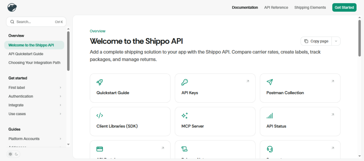
Task: Click the sparkles icon on MCP Server card
Action: point(184,115)
